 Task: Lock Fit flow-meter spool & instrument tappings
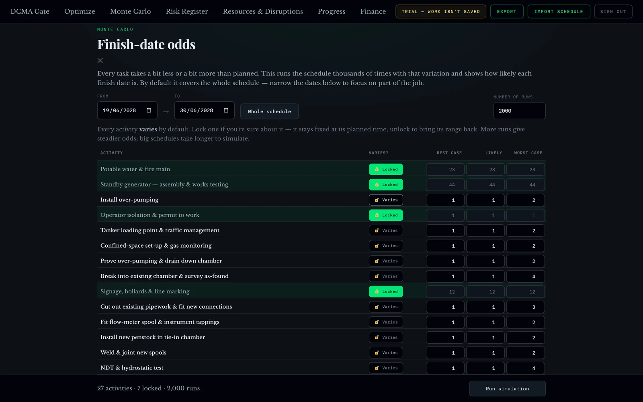coord(386,322)
